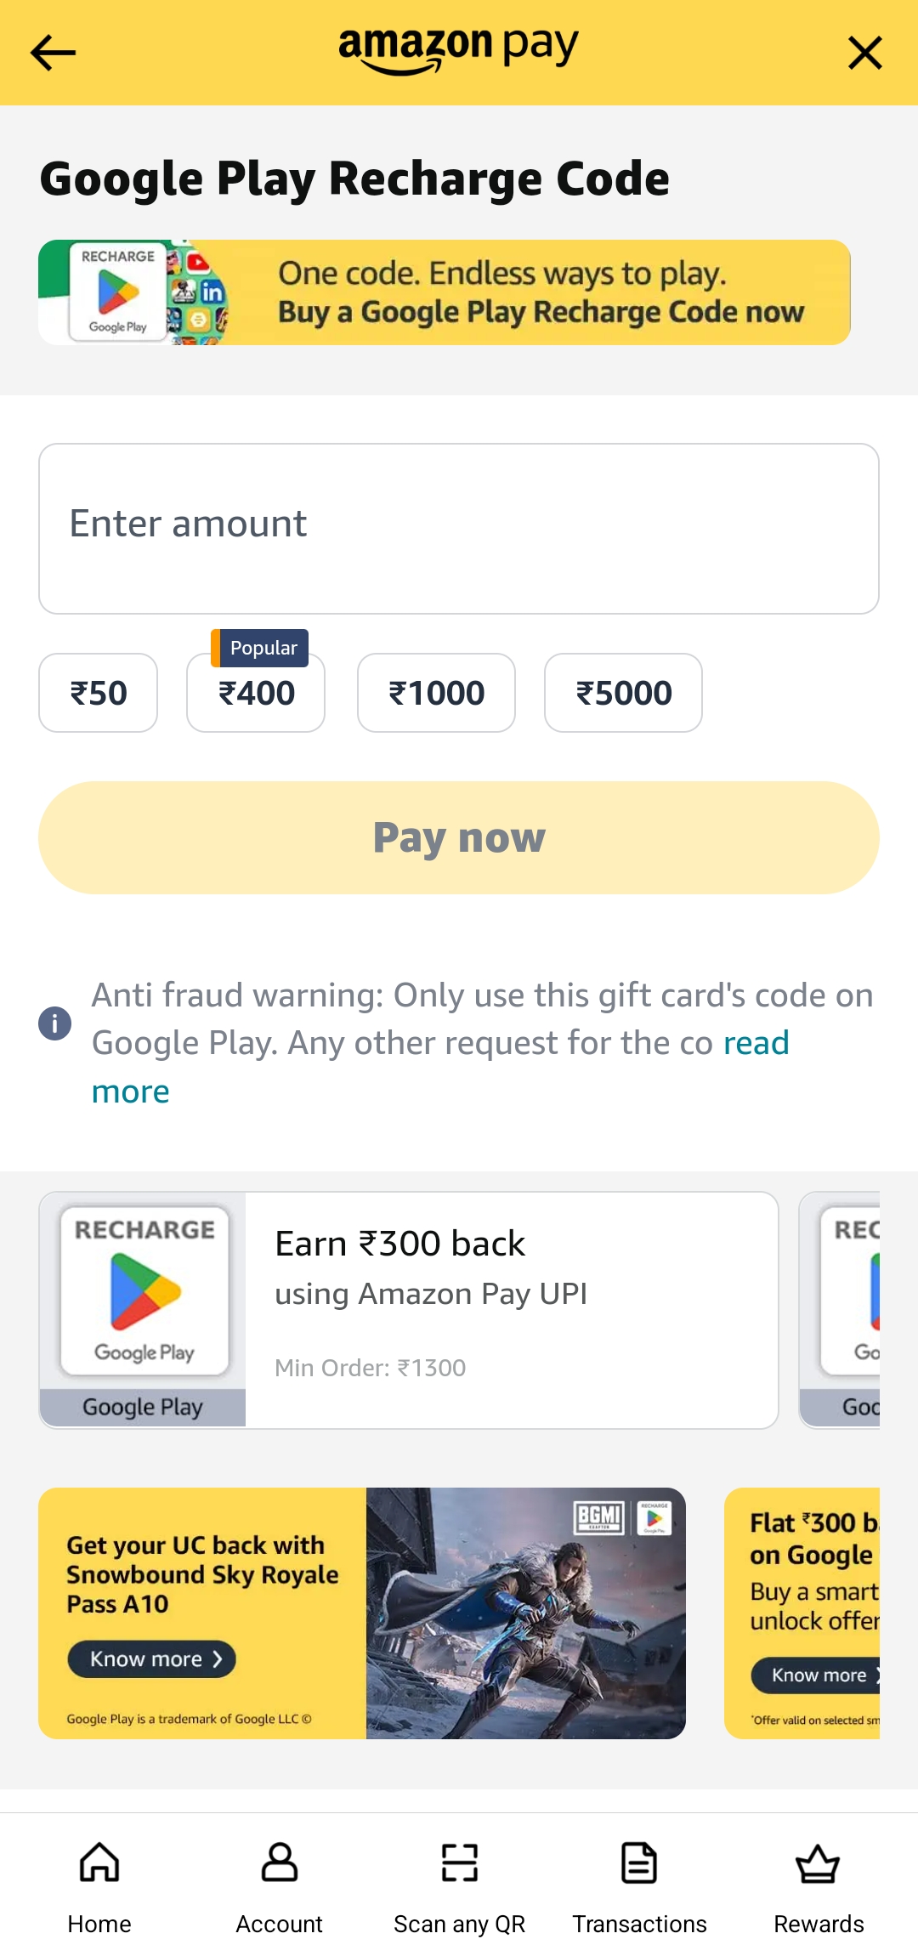918x1956 pixels.
Task: Select the ₹50 amount chip
Action: point(99,693)
